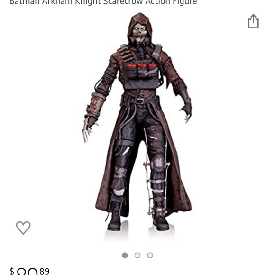Tap the red vials on figure's chest
This screenshot has height=275, width=275.
142,66
